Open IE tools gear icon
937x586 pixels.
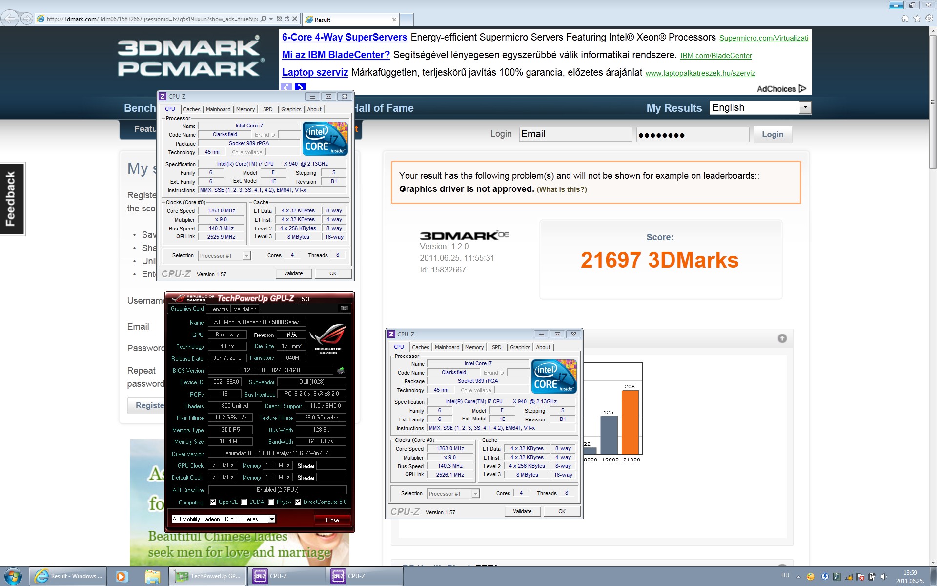point(929,19)
